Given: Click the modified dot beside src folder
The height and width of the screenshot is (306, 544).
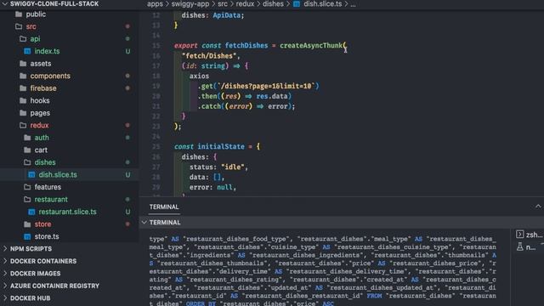Looking at the screenshot, I should [127, 26].
